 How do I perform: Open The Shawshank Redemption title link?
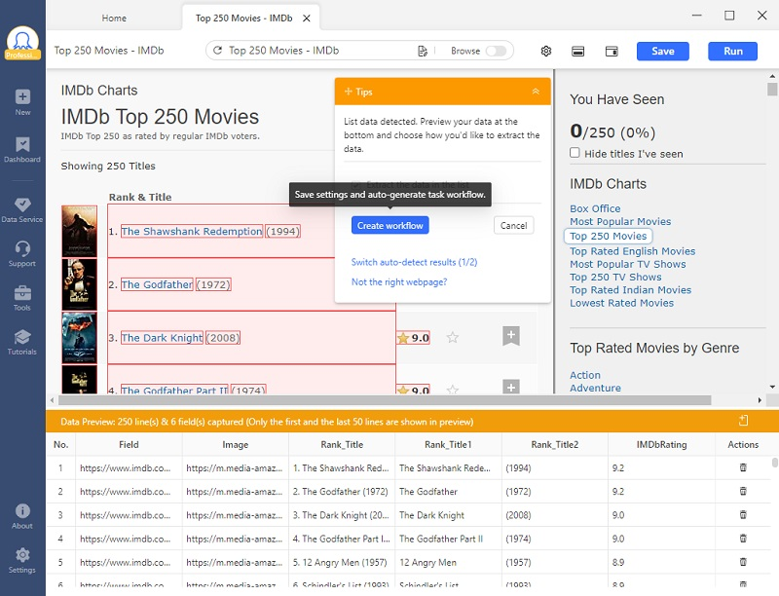(x=192, y=232)
